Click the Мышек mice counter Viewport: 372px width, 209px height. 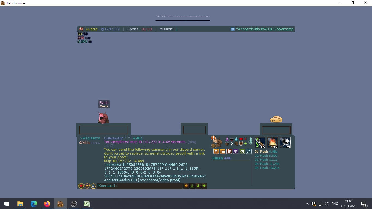[168, 29]
